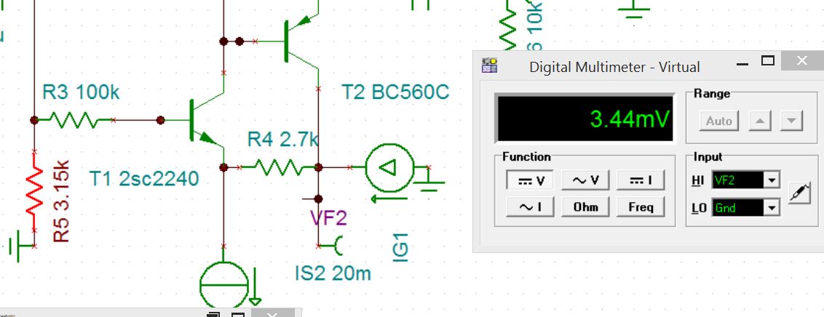824x317 pixels.
Task: Select AC current function button
Action: coord(531,206)
